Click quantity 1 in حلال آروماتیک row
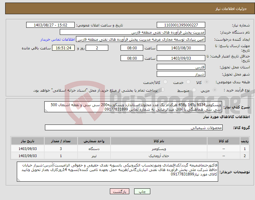The image size is (255, 200). point(61,156)
